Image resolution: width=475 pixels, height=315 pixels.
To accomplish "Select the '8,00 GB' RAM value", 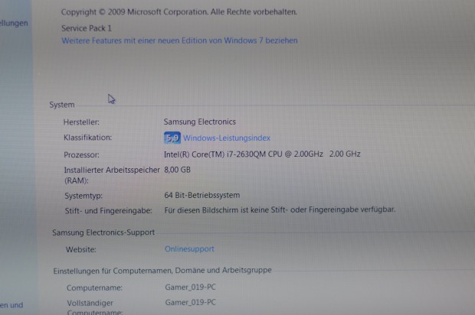I will (177, 170).
